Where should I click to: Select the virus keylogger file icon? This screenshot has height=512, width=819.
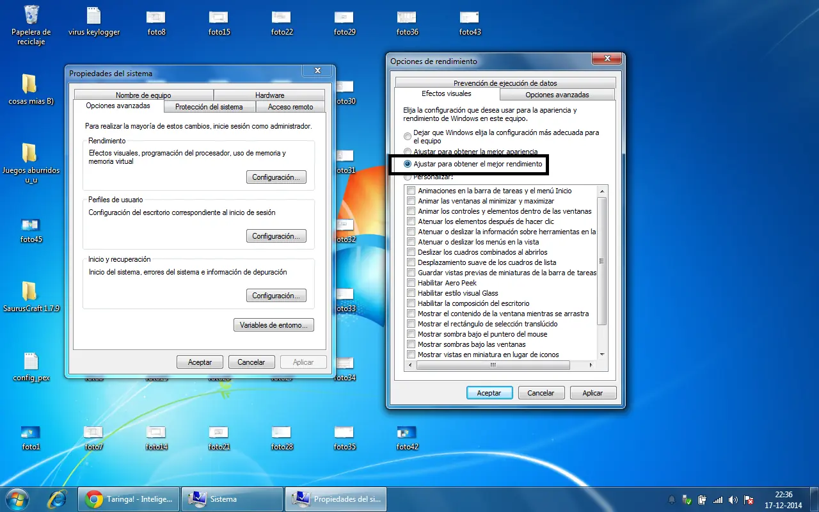pos(94,22)
